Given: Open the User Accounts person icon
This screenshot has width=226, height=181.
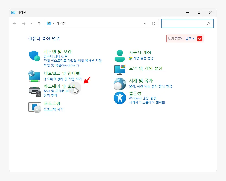Looking at the screenshot, I should (x=120, y=56).
